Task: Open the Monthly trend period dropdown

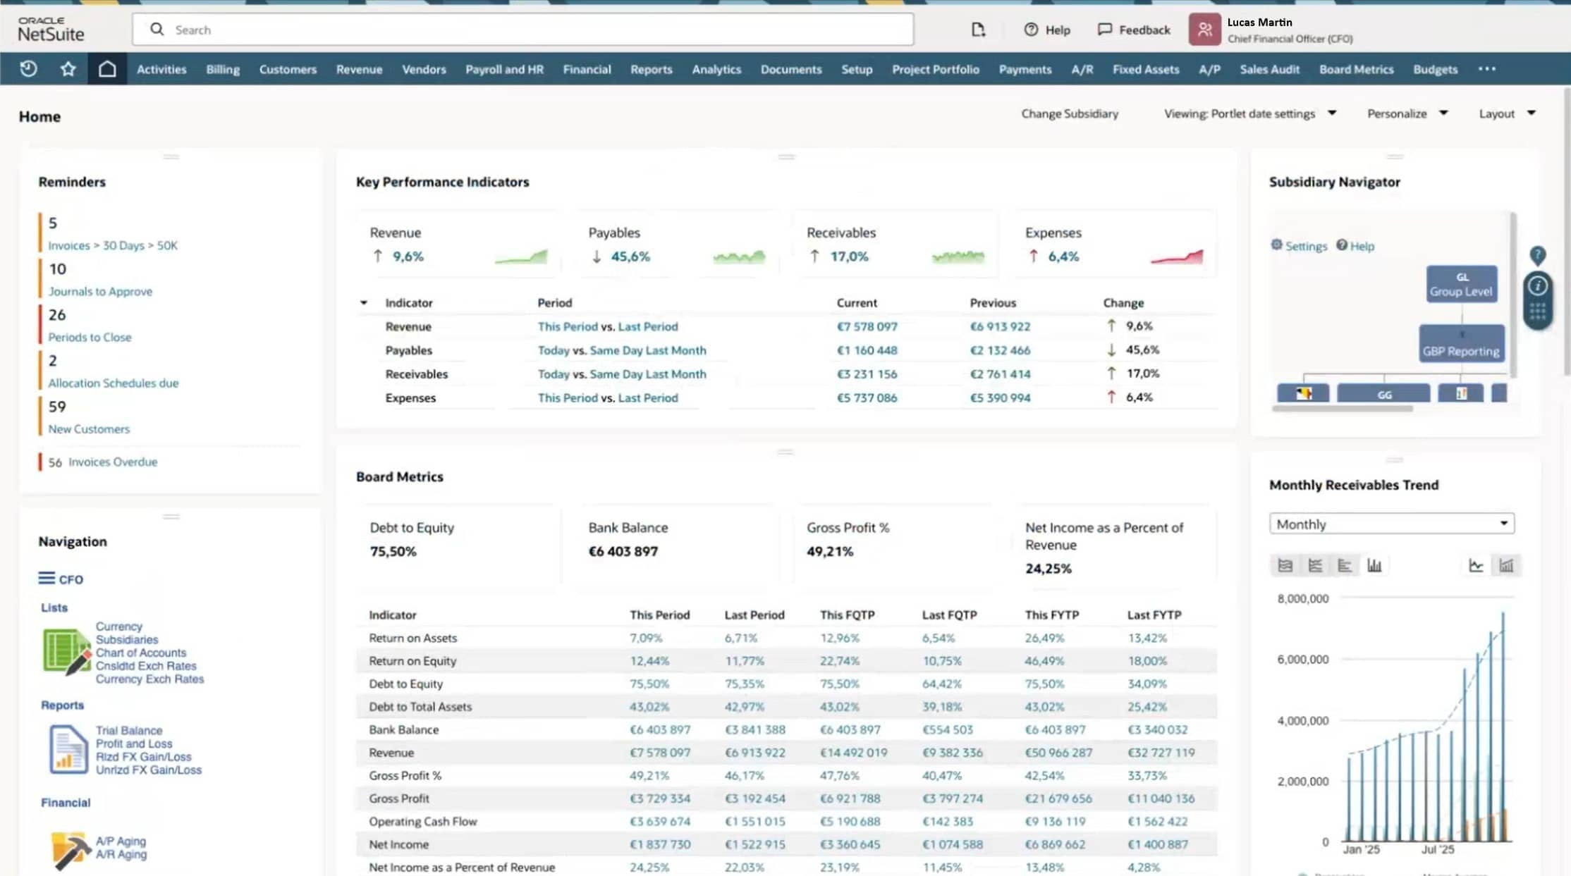Action: 1391,524
